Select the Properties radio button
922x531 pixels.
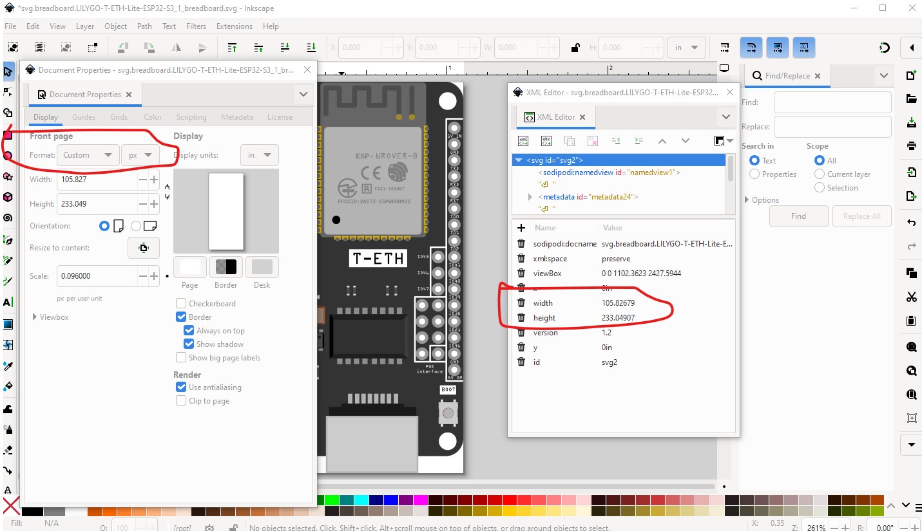click(x=754, y=174)
